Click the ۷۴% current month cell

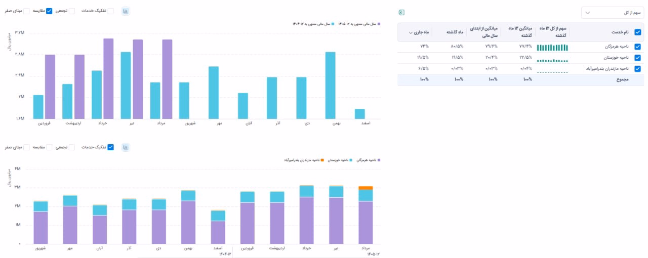click(424, 47)
